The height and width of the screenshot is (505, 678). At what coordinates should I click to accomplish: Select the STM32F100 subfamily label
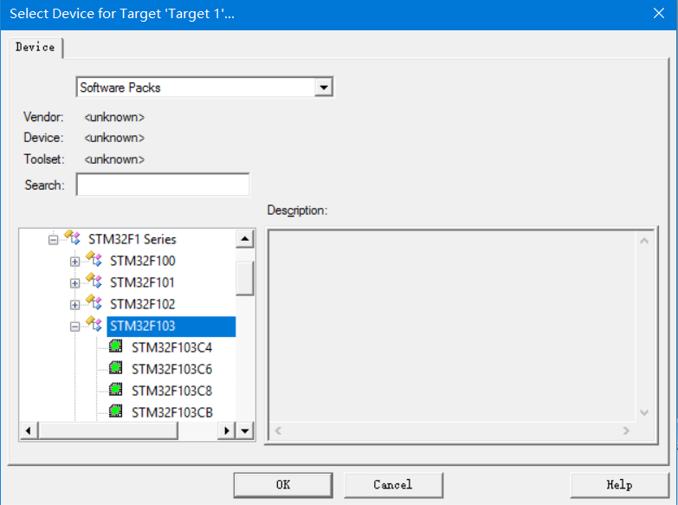tap(142, 261)
